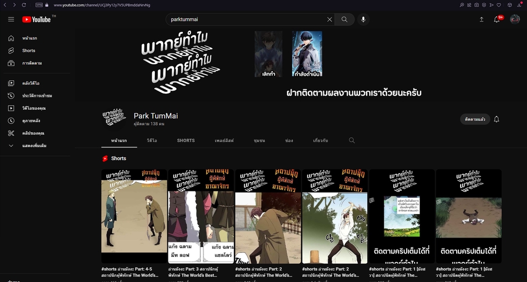Click the ติดตามแล้ว subscribed button
The image size is (527, 282).
(475, 119)
